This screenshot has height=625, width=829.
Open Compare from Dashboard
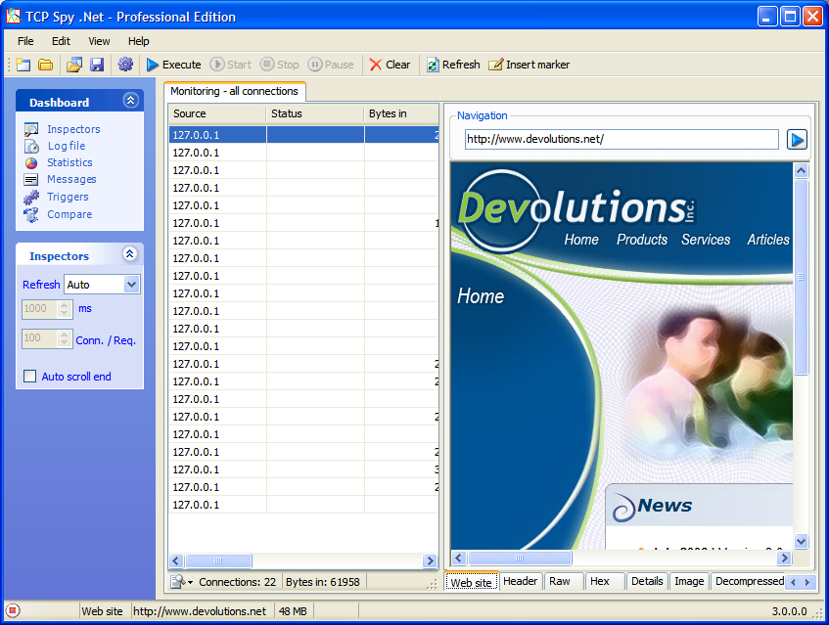click(69, 214)
